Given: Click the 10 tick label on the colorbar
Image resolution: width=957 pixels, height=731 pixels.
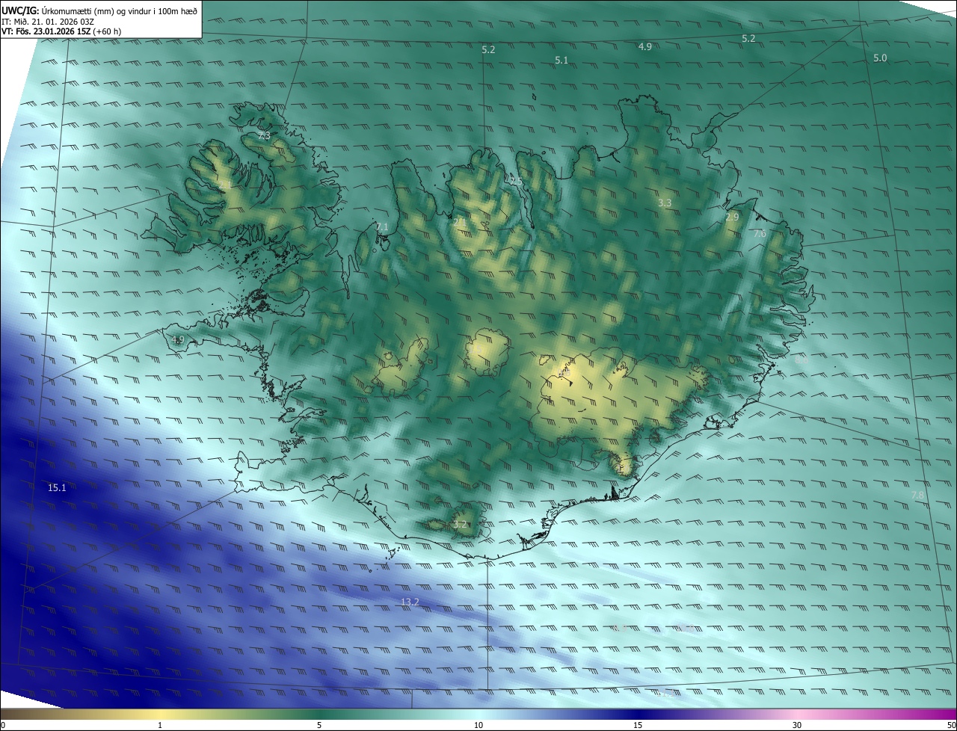Looking at the screenshot, I should click(478, 726).
